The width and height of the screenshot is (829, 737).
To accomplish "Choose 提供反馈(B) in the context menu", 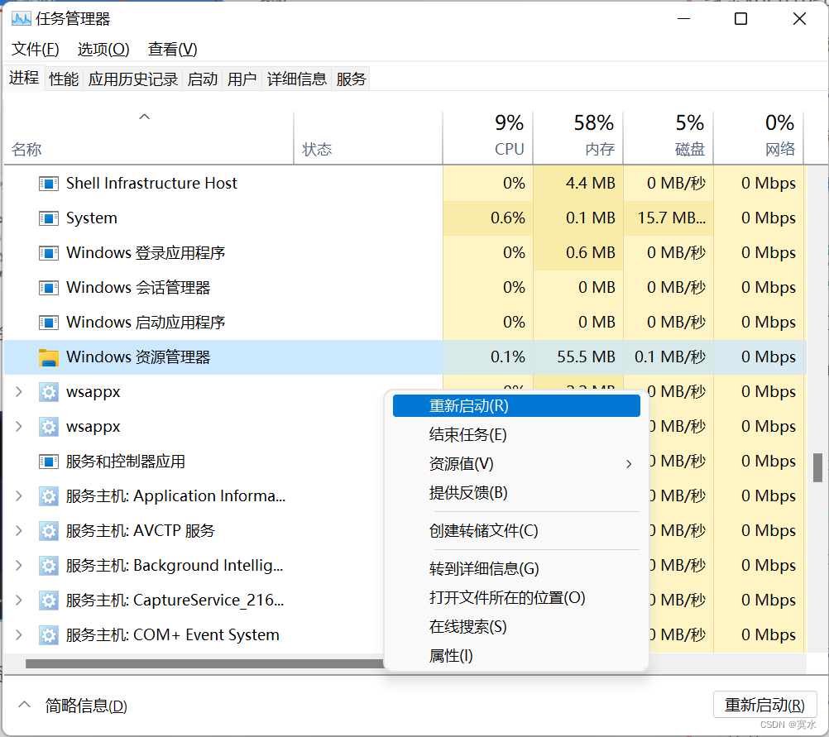I will coord(516,493).
